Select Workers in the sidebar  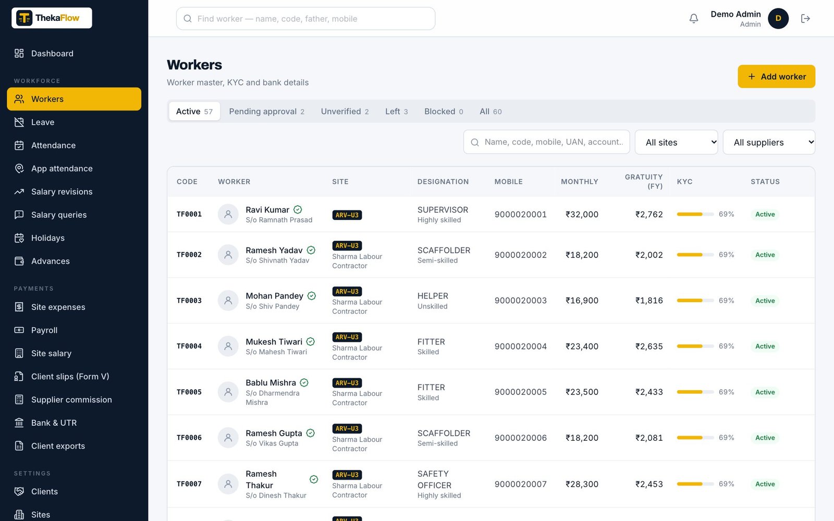74,99
